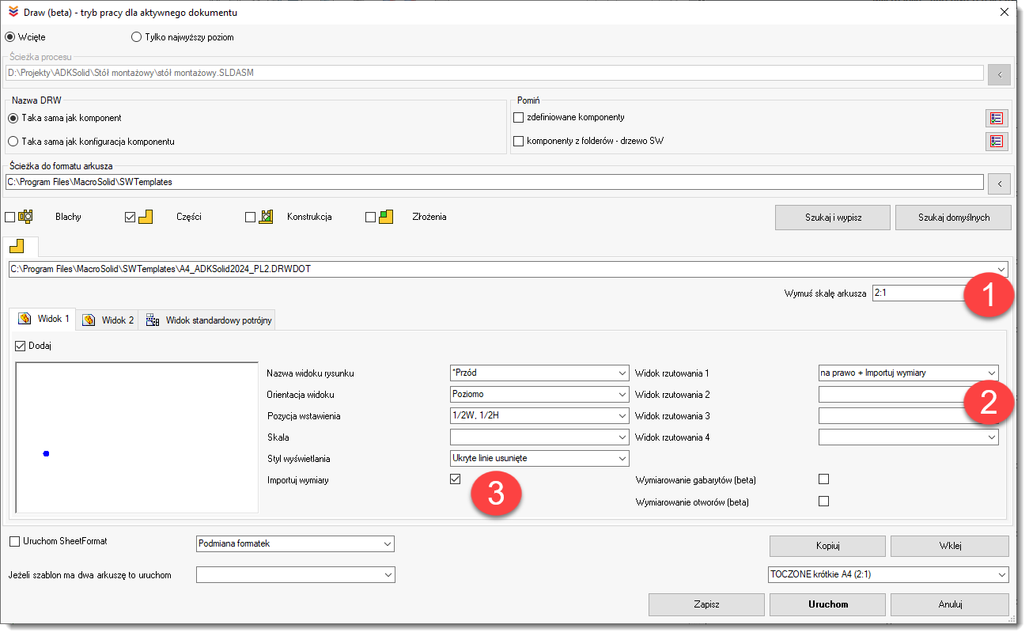
Task: Click the browse arrow for Ścieżka do formatu arkusza
Action: point(999,184)
